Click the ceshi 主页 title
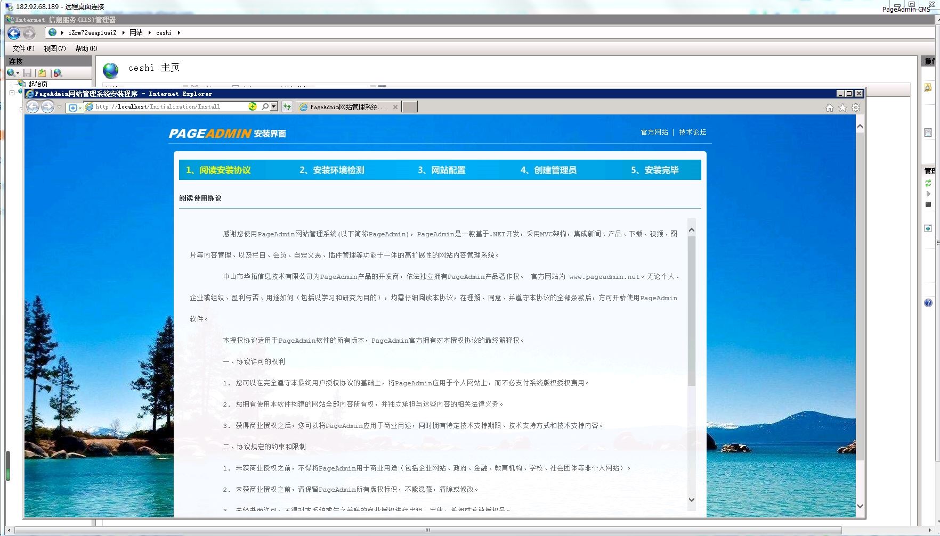This screenshot has height=536, width=940. 154,68
